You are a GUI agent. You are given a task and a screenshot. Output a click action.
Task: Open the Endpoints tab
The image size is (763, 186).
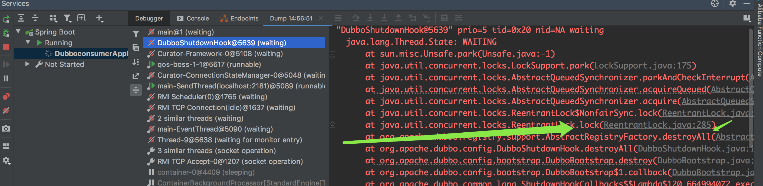coord(239,18)
